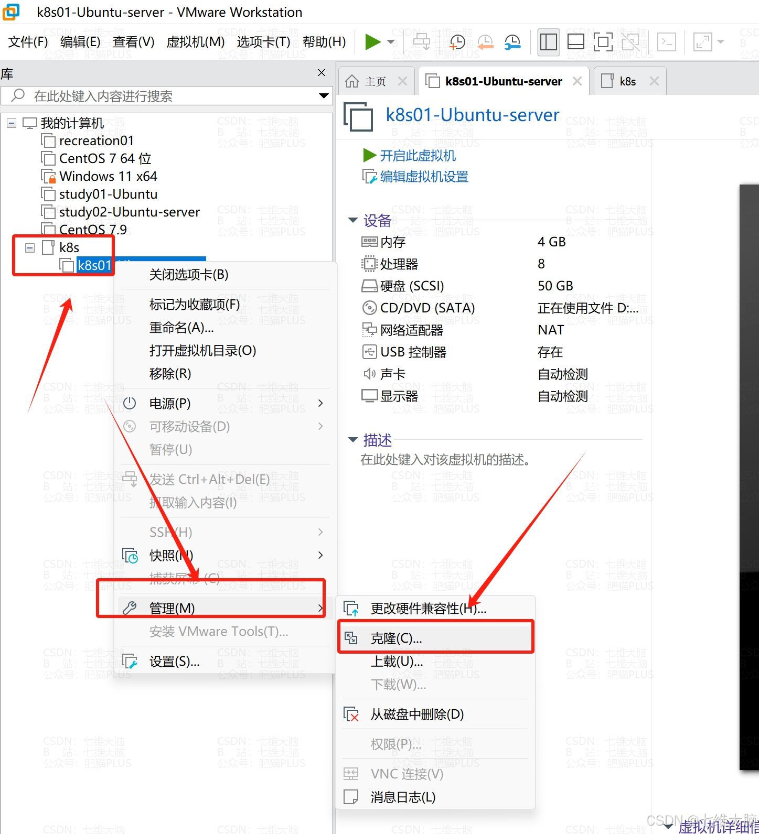The width and height of the screenshot is (759, 834).
Task: Revert to snapshot with the clock-arrow icon
Action: pyautogui.click(x=485, y=42)
